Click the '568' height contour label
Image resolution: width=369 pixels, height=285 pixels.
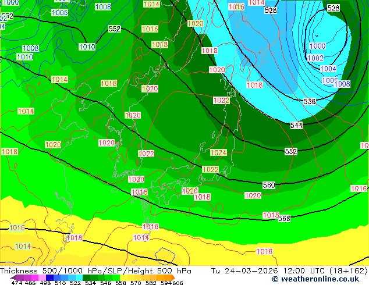point(284,219)
